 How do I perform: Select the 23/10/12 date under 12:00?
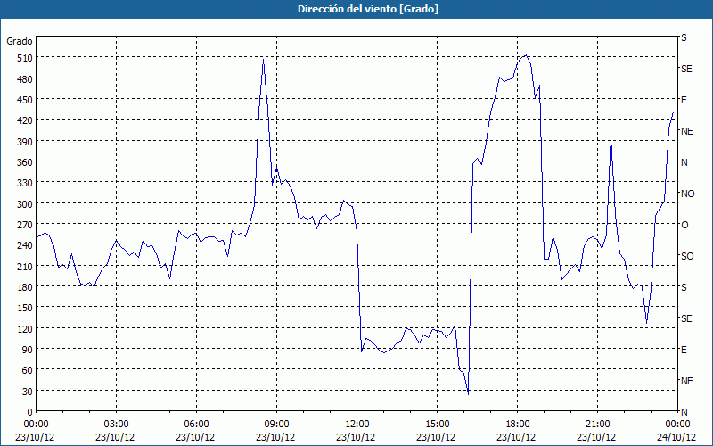pyautogui.click(x=356, y=437)
